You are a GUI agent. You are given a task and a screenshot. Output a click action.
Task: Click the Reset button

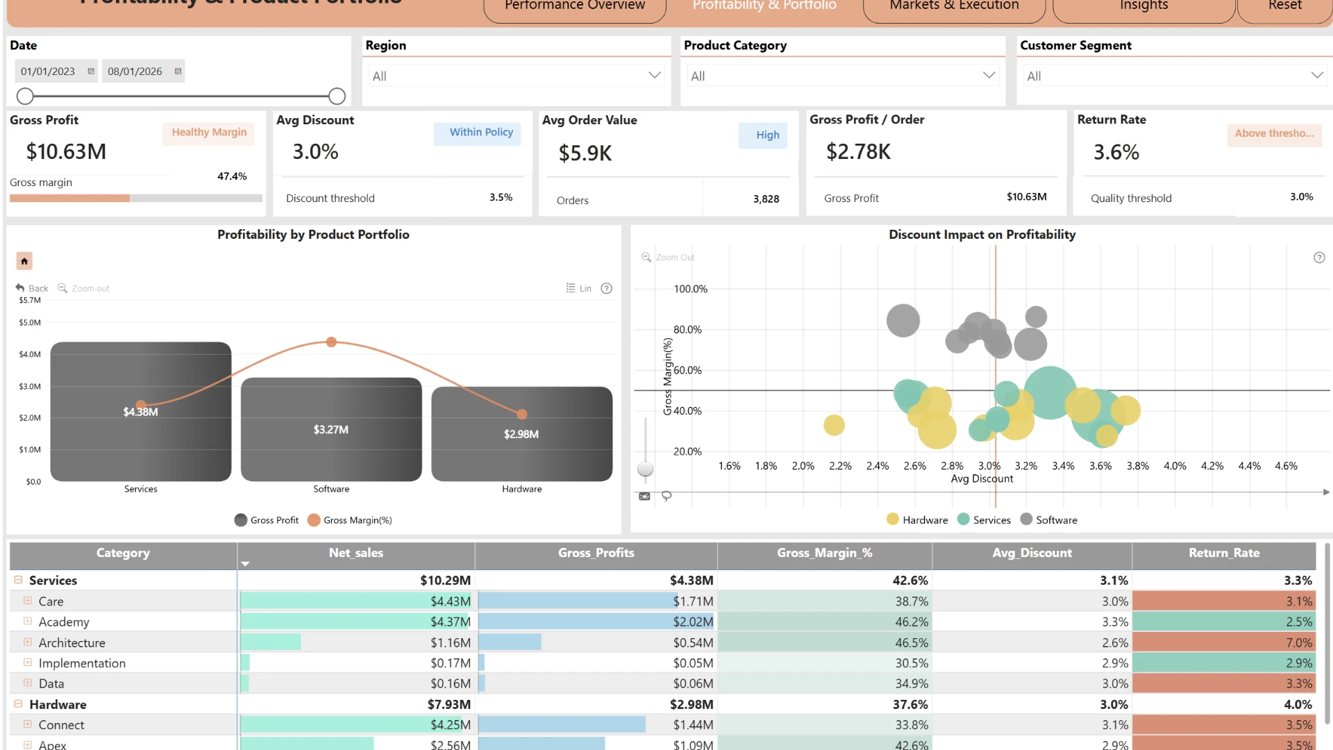tap(1285, 7)
